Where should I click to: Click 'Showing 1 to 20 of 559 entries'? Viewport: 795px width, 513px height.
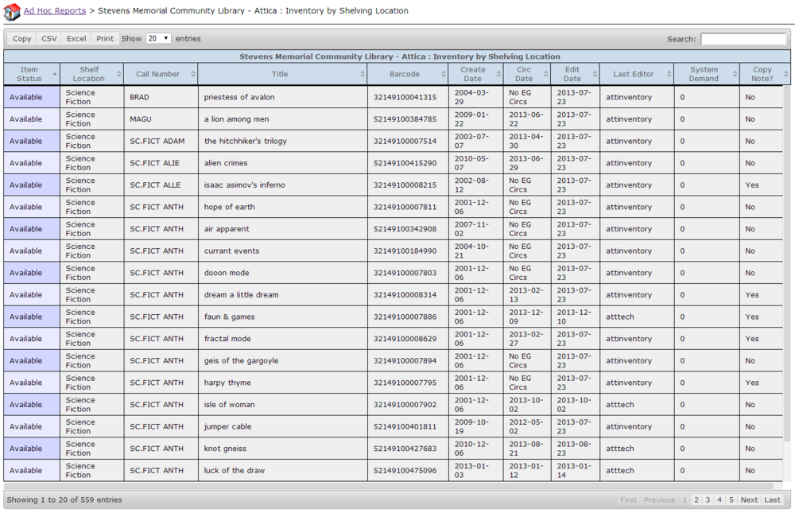coord(64,499)
